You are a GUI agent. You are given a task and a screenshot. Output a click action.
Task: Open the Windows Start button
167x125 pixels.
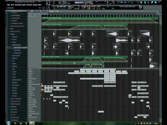[8, 123]
